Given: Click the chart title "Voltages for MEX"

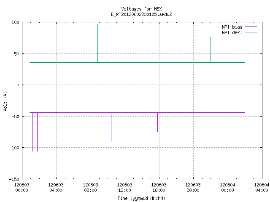Looking at the screenshot, I should tap(141, 9).
